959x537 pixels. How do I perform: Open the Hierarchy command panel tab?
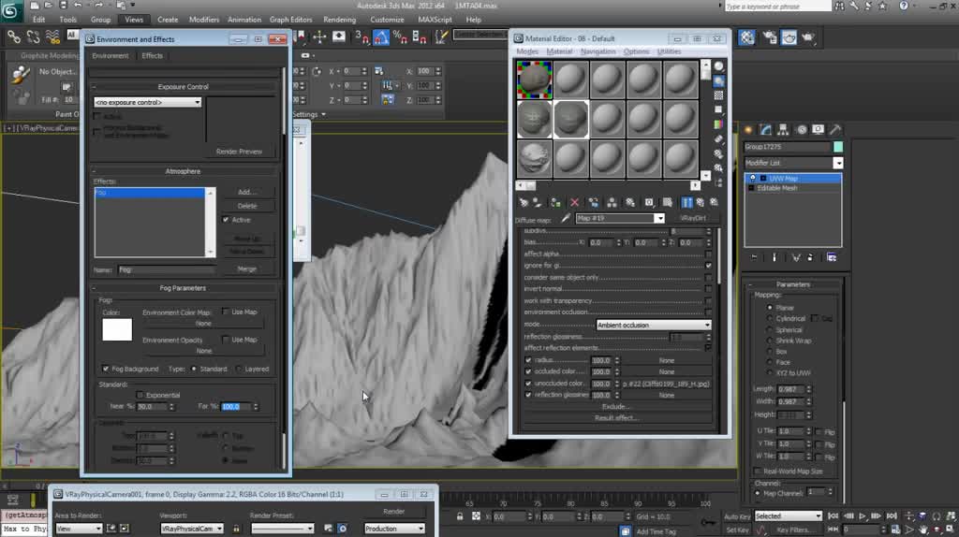(x=783, y=129)
